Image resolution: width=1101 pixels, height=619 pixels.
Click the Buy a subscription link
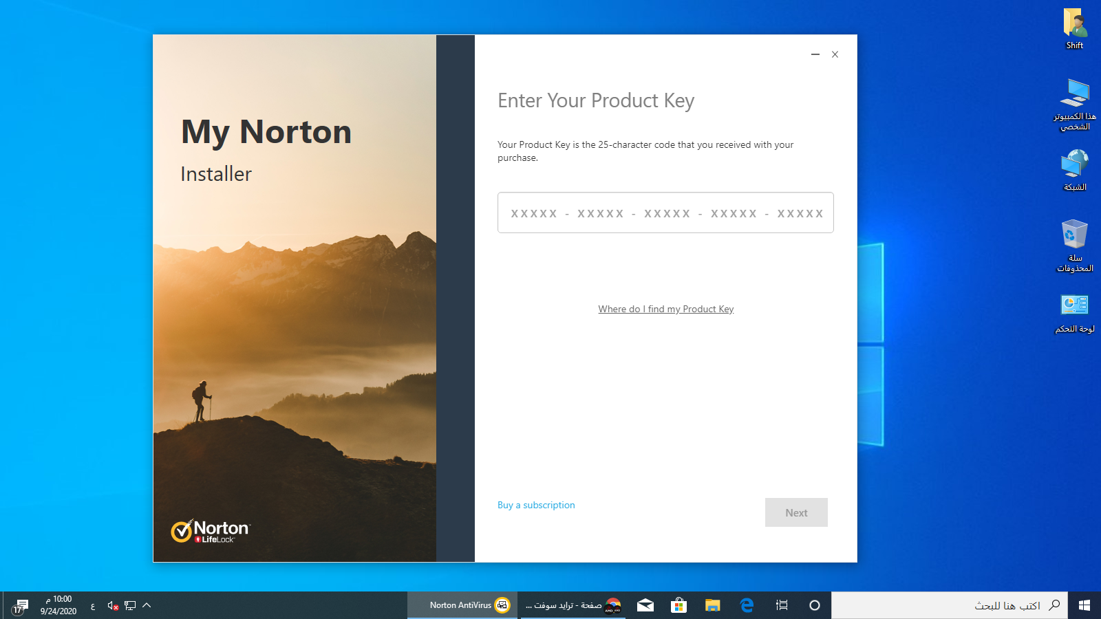tap(536, 505)
